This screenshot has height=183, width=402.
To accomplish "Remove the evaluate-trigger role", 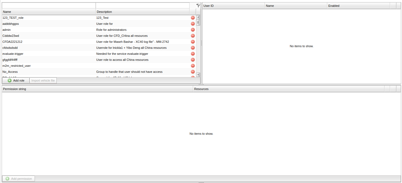I will coord(193,54).
